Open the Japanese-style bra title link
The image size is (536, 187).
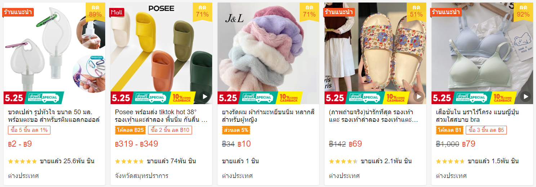point(478,116)
